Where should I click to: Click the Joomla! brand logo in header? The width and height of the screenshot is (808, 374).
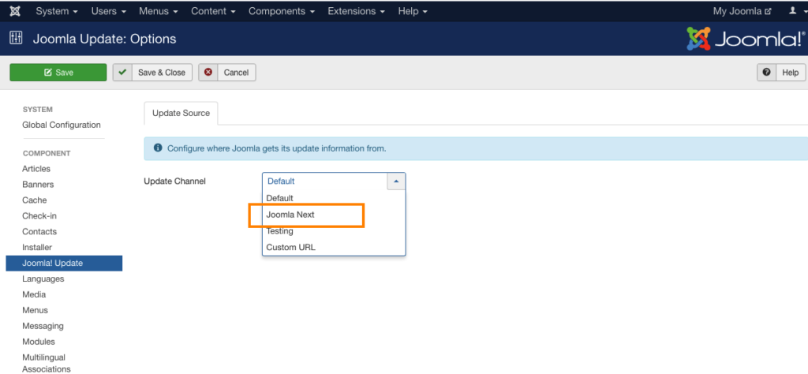pos(744,39)
